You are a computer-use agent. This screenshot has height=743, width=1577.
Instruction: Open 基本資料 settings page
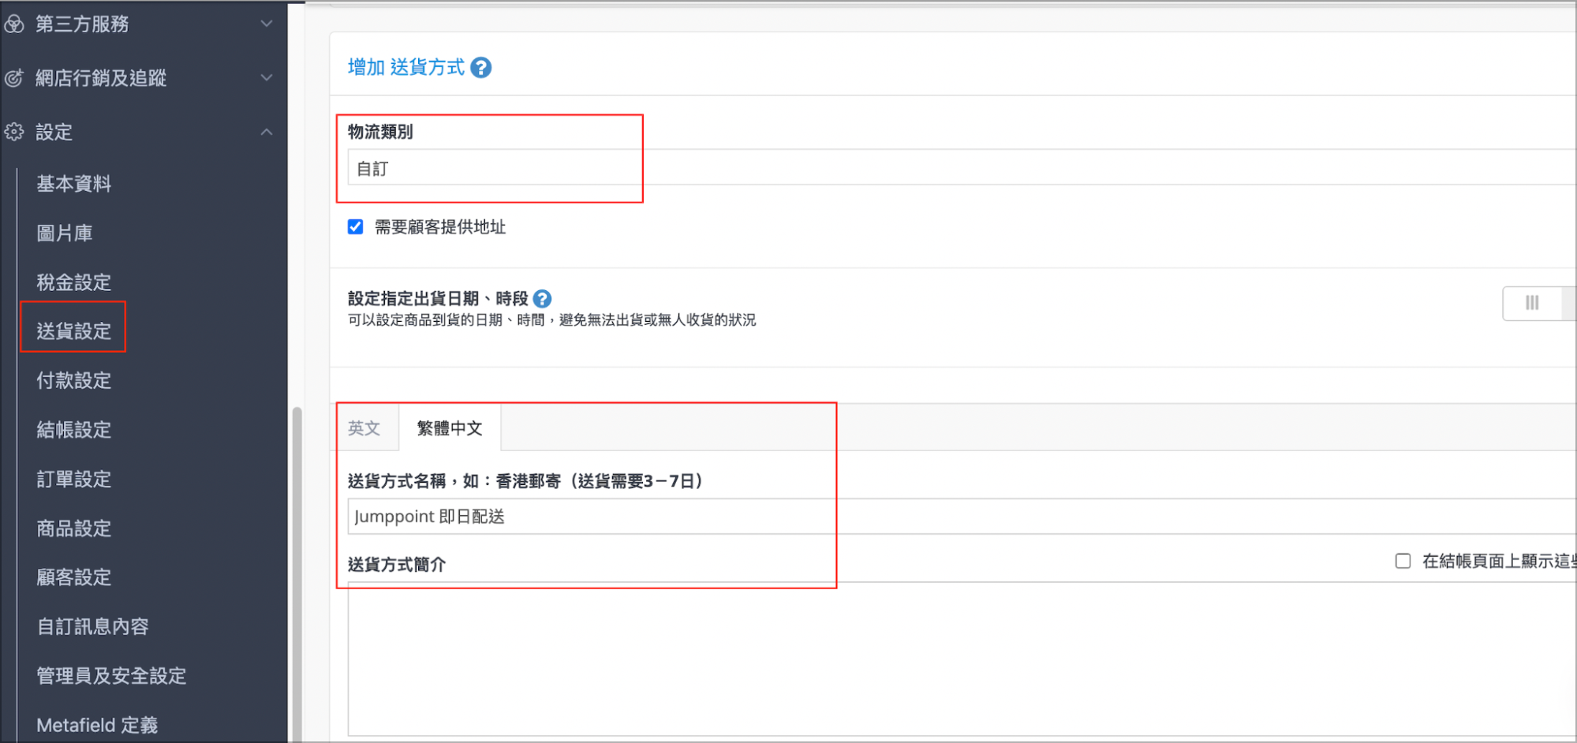tap(74, 184)
